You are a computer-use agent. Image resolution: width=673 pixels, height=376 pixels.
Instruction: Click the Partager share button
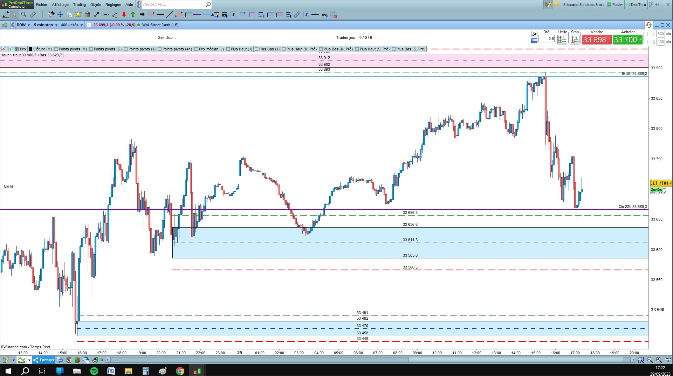[44, 360]
